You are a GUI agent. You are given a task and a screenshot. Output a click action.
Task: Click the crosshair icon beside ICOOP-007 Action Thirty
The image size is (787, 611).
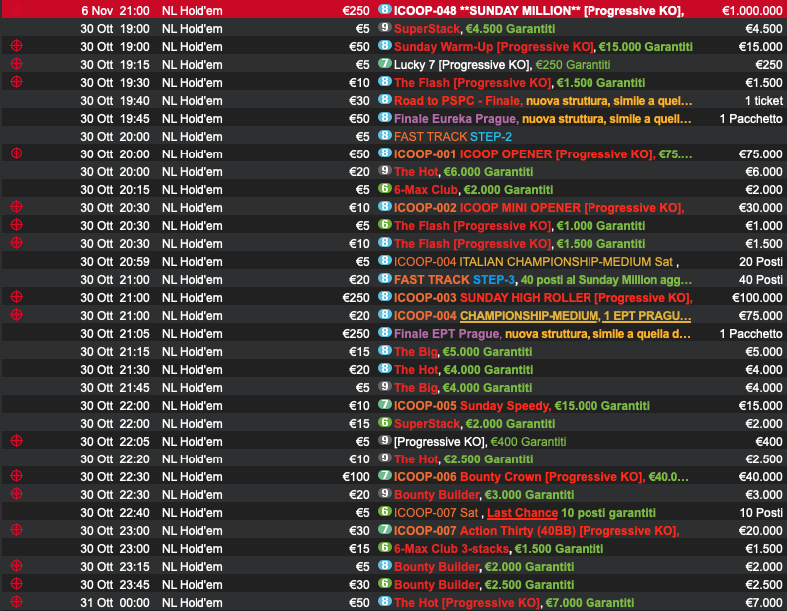tap(17, 530)
